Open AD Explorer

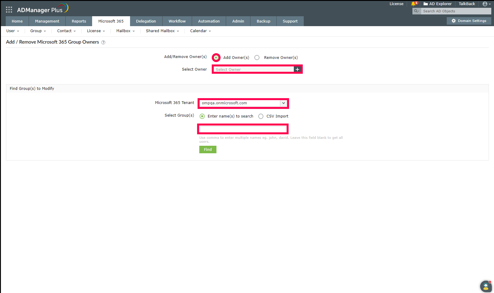coord(437,4)
